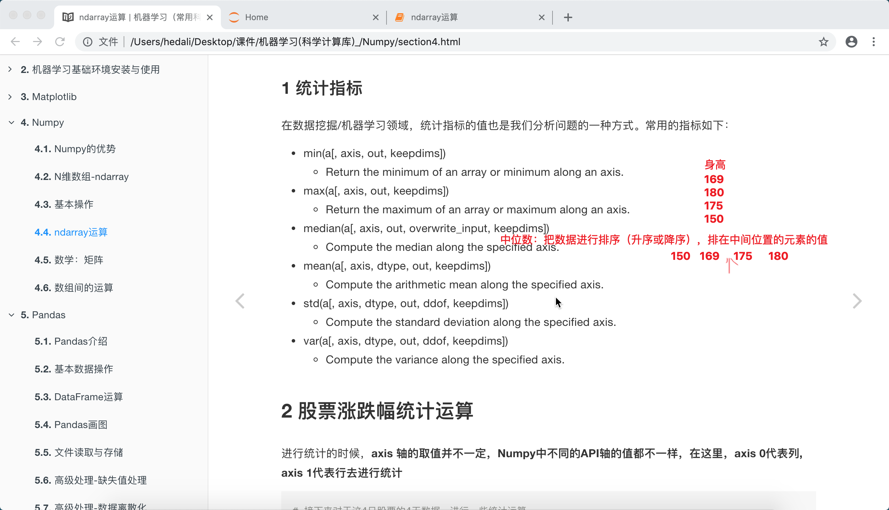Collapse chapter 5 Pandas chevron
Viewport: 889px width, 510px height.
pyautogui.click(x=11, y=315)
